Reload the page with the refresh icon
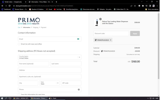The width and height of the screenshot is (160, 100). (9, 6)
